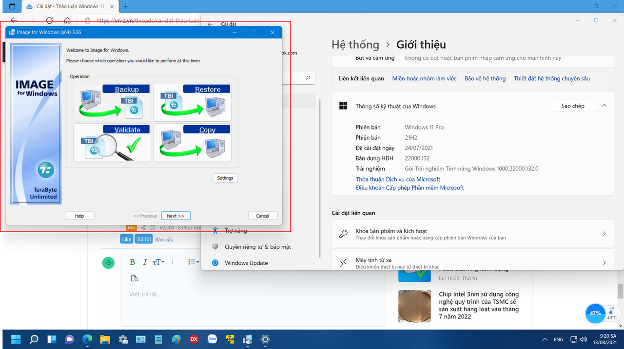View site info via the lock icon
The height and width of the screenshot is (349, 624).
(88, 21)
